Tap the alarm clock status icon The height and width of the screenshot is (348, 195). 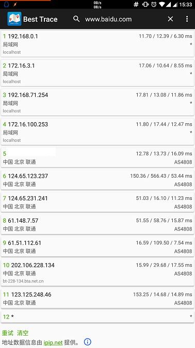[x=154, y=4]
